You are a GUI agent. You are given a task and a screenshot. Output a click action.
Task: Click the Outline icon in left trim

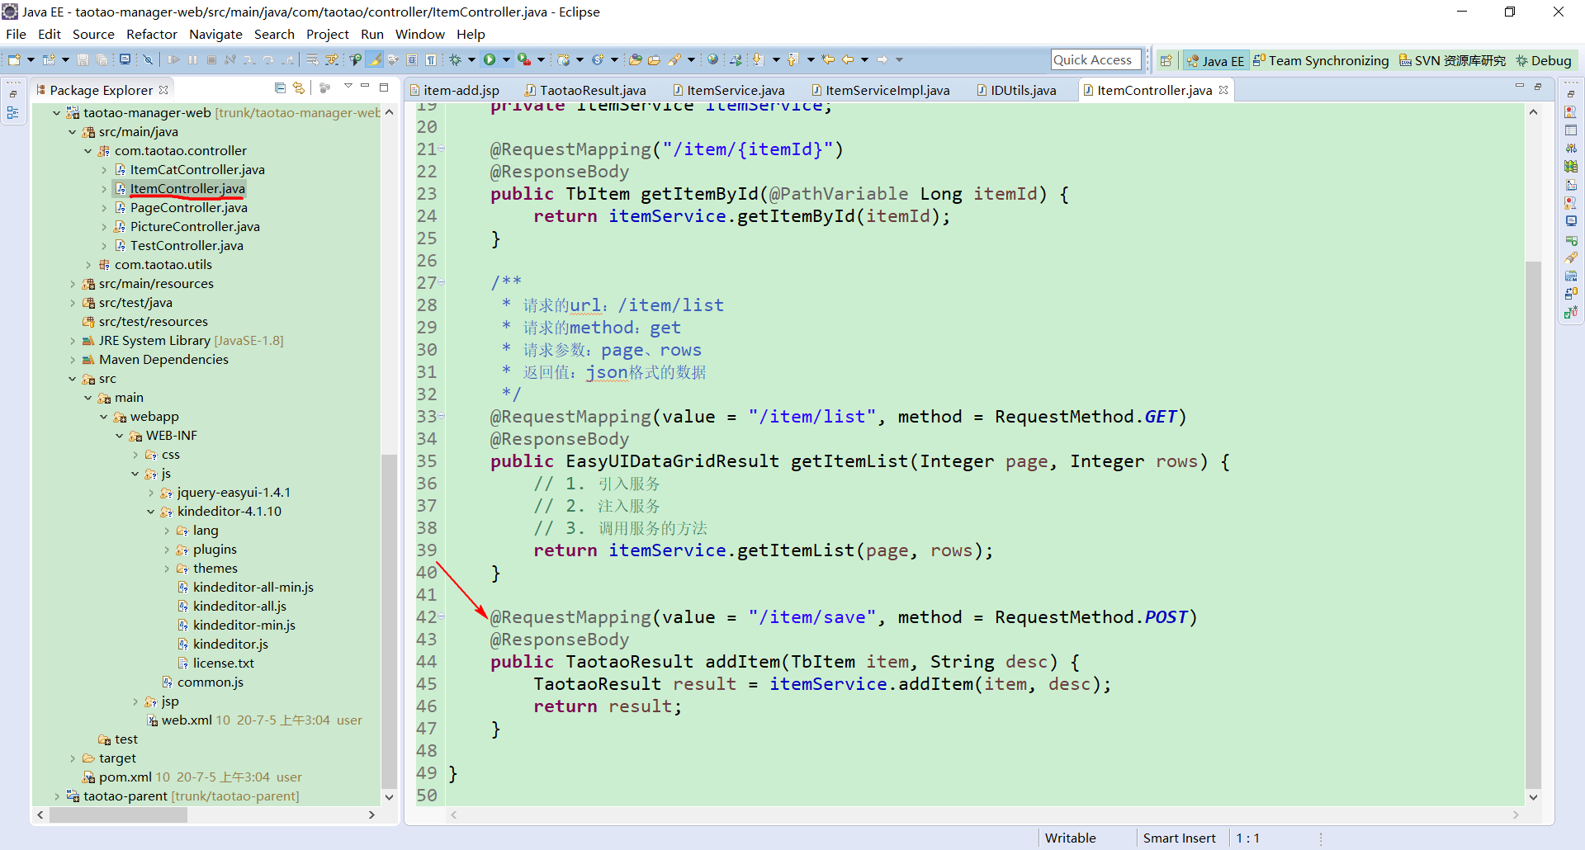[13, 112]
